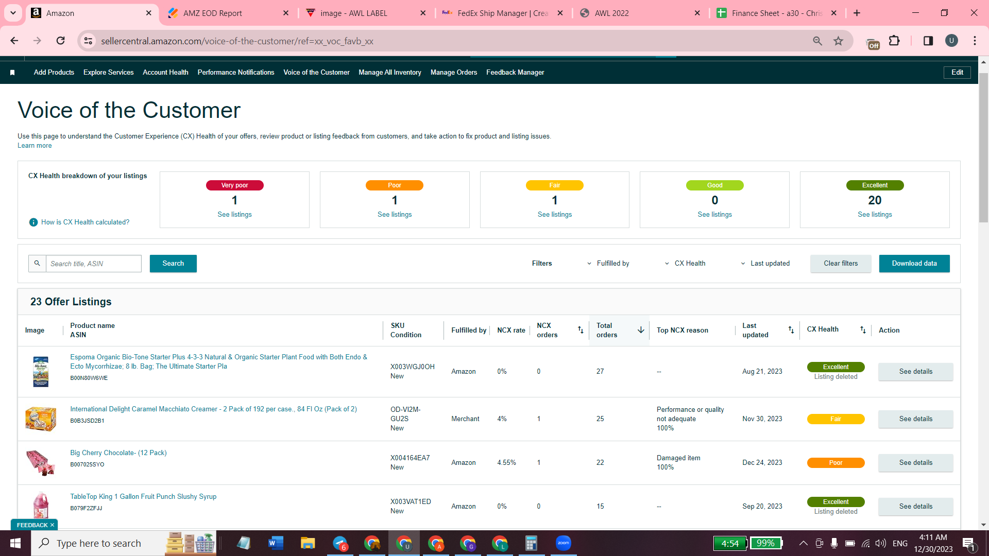Open Performance Notifications menu item
The height and width of the screenshot is (556, 989).
pos(236,73)
